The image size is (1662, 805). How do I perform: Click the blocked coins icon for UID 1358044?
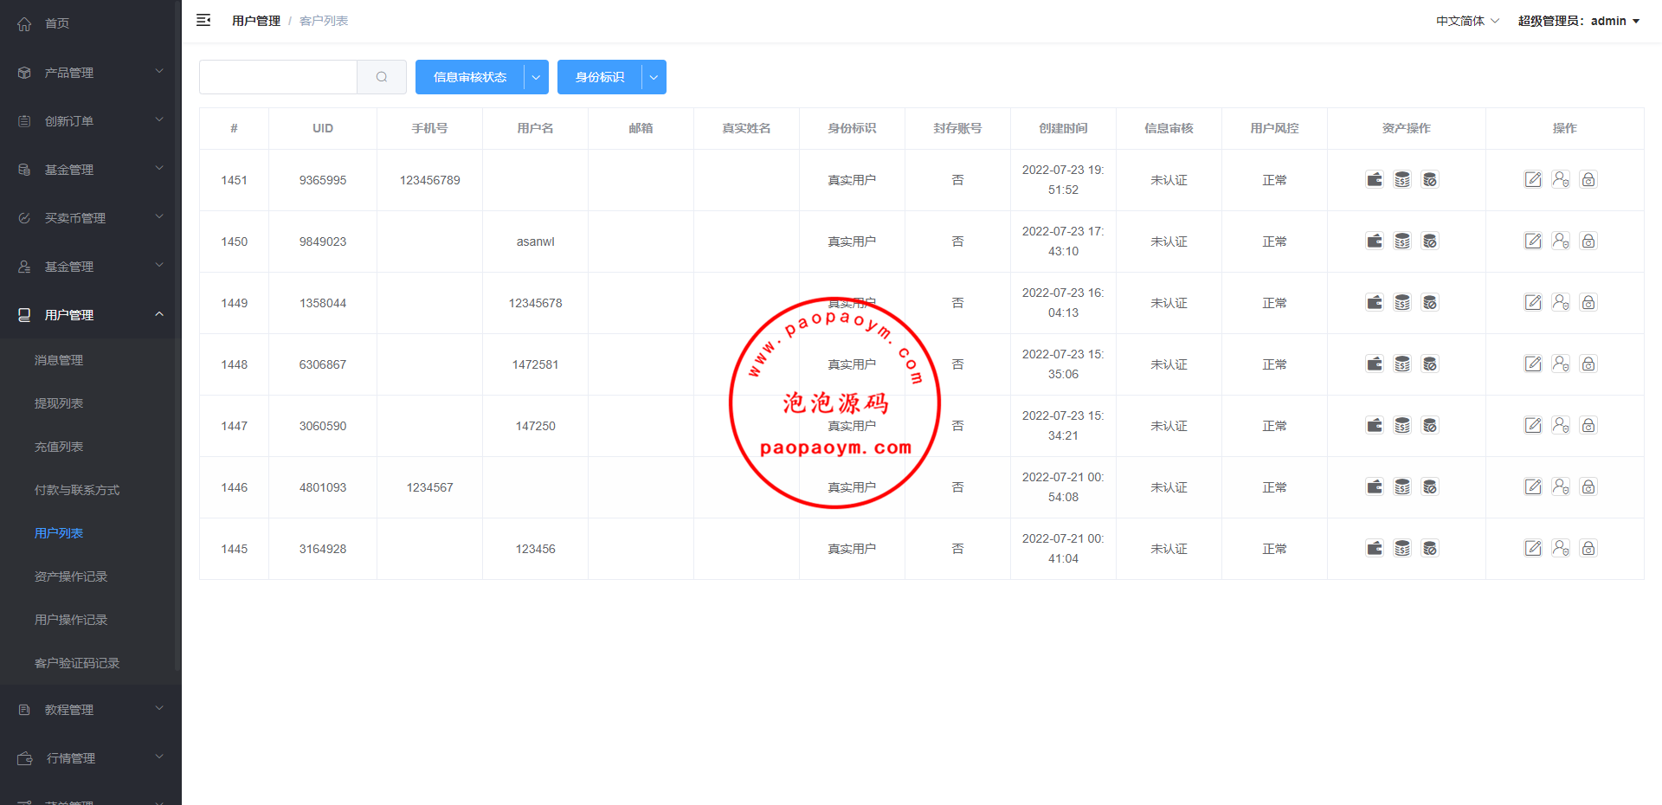pos(1430,303)
